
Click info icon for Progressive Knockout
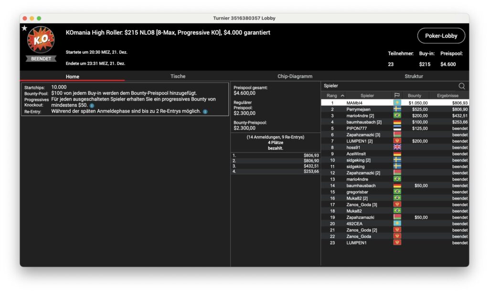92,105
